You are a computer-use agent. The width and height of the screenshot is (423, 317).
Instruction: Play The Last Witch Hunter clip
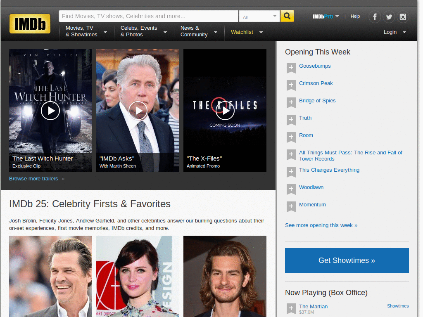point(50,111)
